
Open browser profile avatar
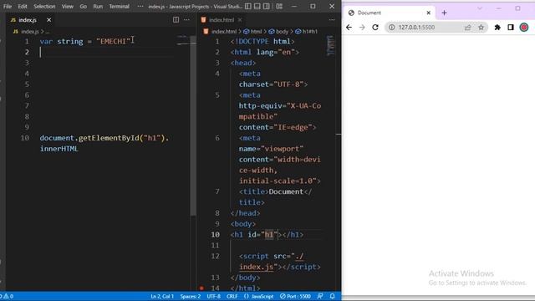pos(524,28)
